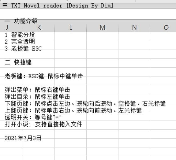The image size is (176, 160).
Task: Click the 老板键 ESC键 鼠标中键单击 line
Action: [x=44, y=76]
